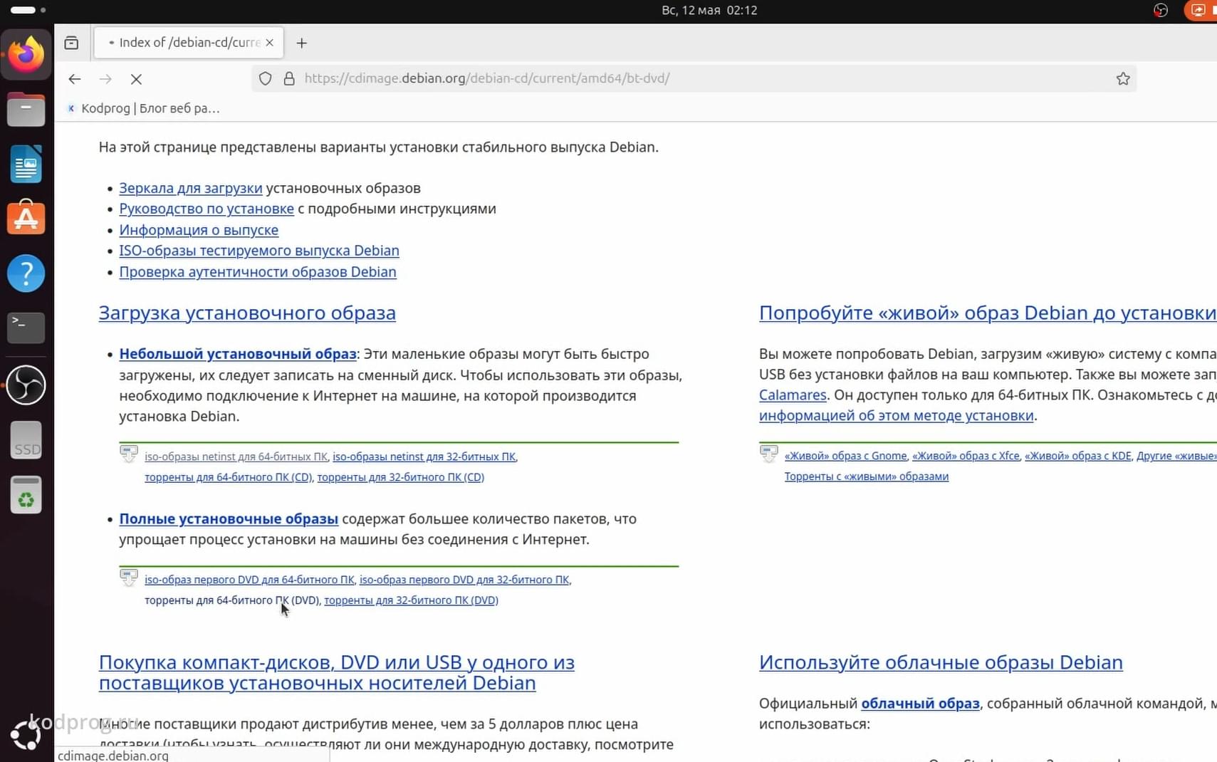Open iso-образ первого DVD для 64-битного ПК

click(x=249, y=580)
